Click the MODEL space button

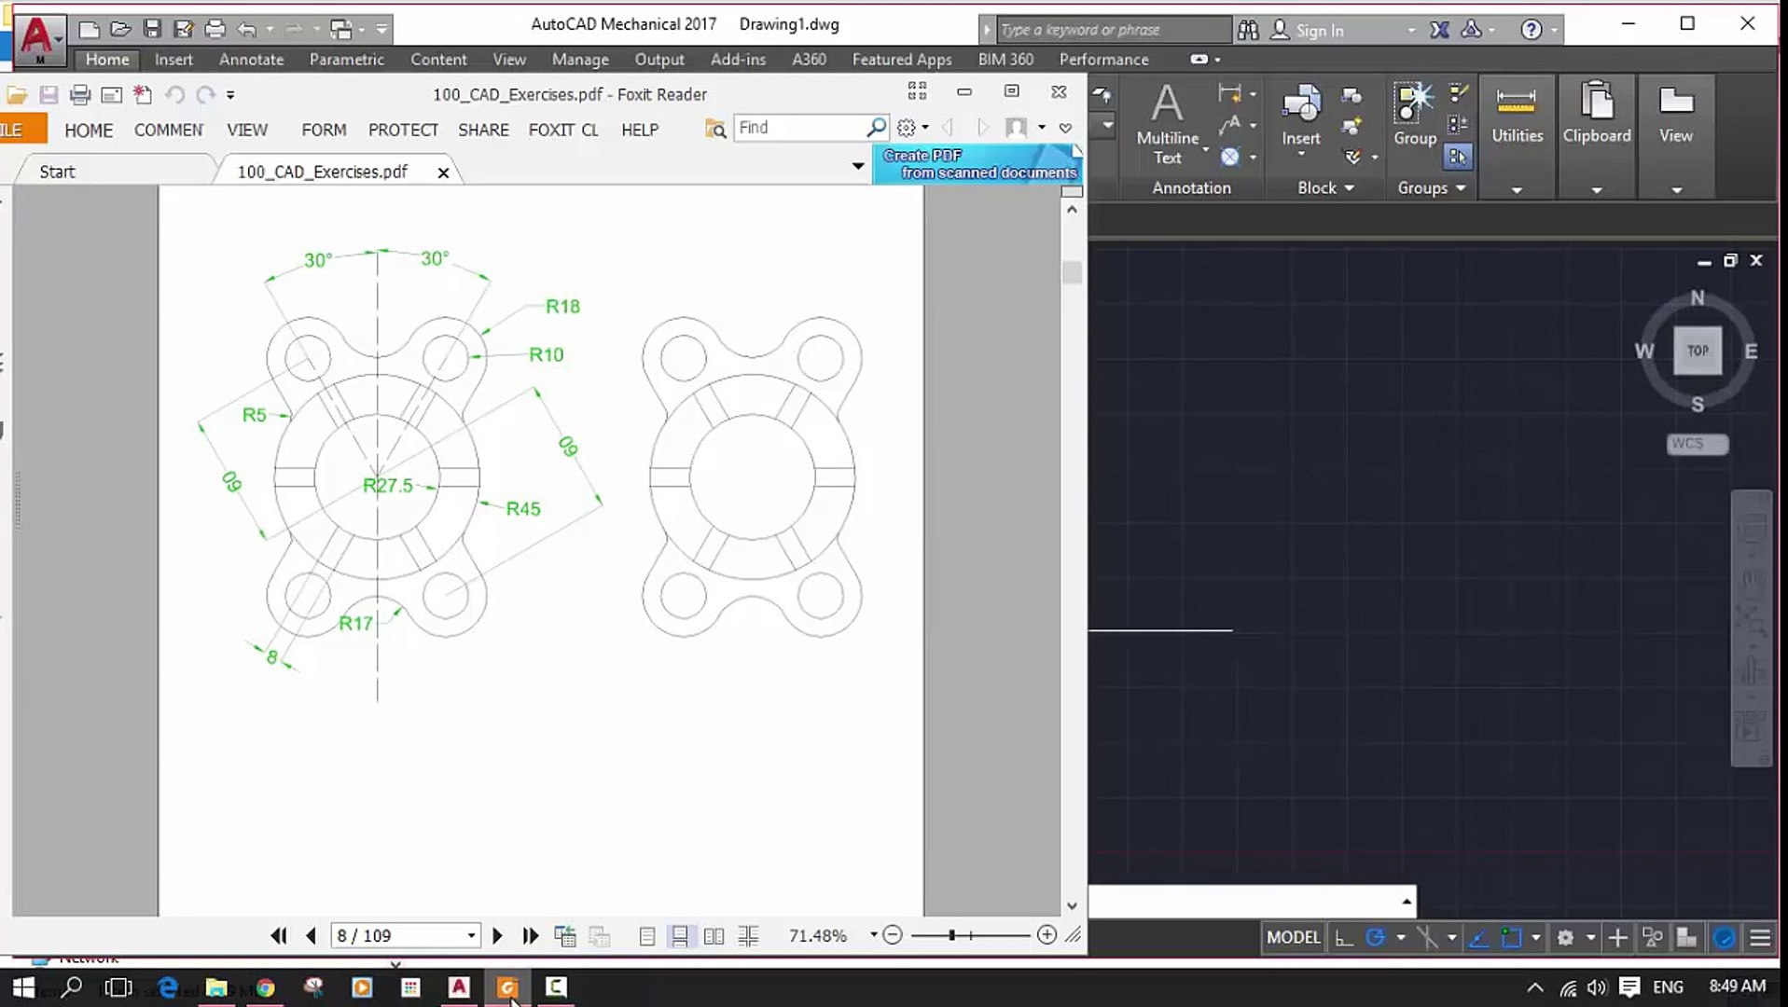1293,937
